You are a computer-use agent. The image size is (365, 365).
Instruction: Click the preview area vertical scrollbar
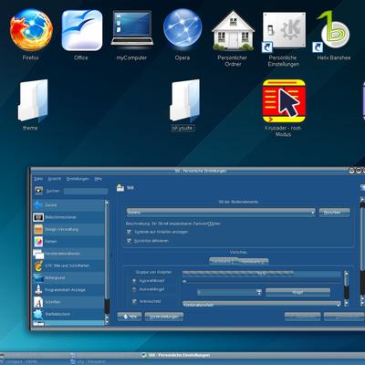pos(346,288)
